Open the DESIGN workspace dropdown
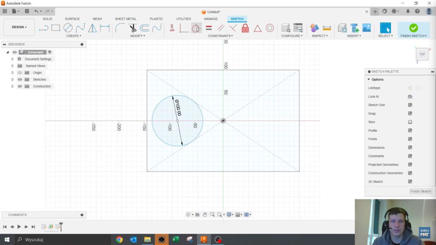This screenshot has height=245, width=436. click(x=18, y=26)
